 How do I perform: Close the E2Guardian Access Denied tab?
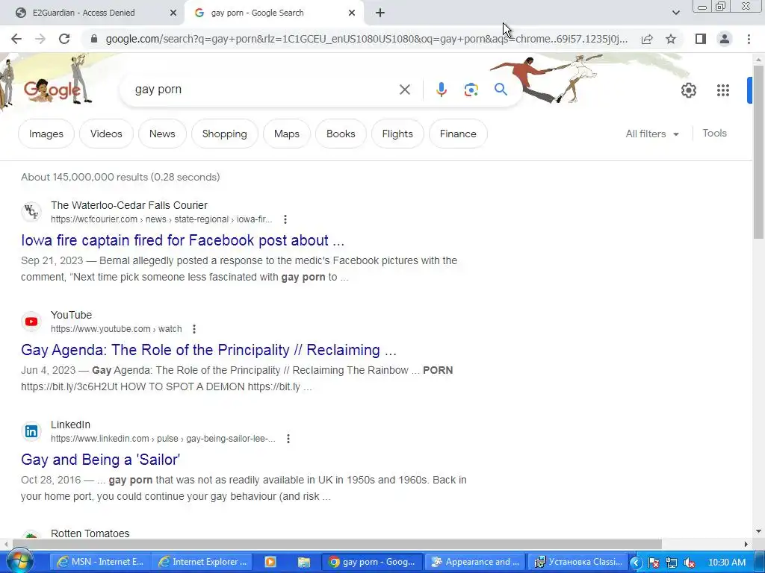(x=173, y=13)
